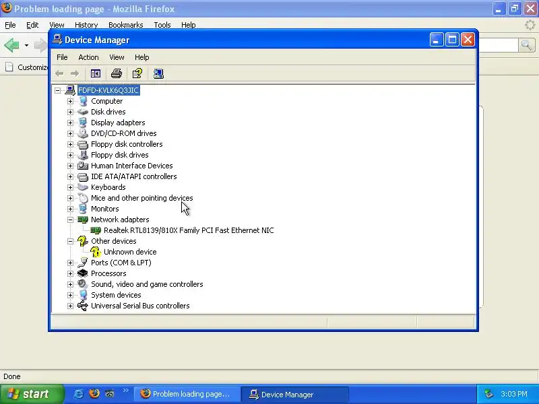Click the Print toolbar icon

coord(117,73)
